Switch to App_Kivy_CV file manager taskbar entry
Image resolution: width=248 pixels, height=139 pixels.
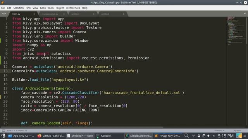click(x=21, y=136)
